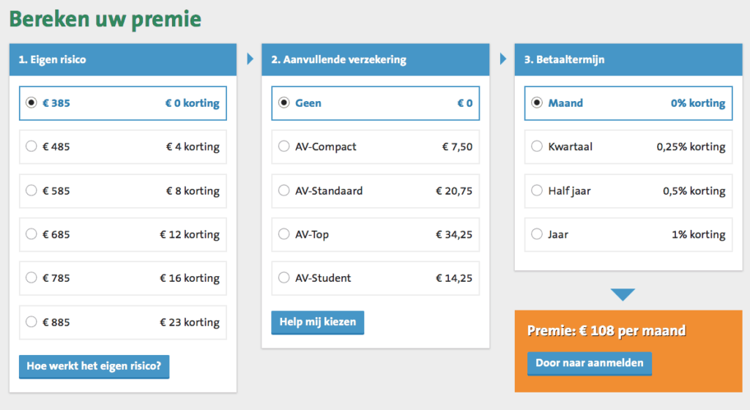The width and height of the screenshot is (750, 410).
Task: Select AV-Standaard aanvullende verzekering
Action: pos(284,190)
